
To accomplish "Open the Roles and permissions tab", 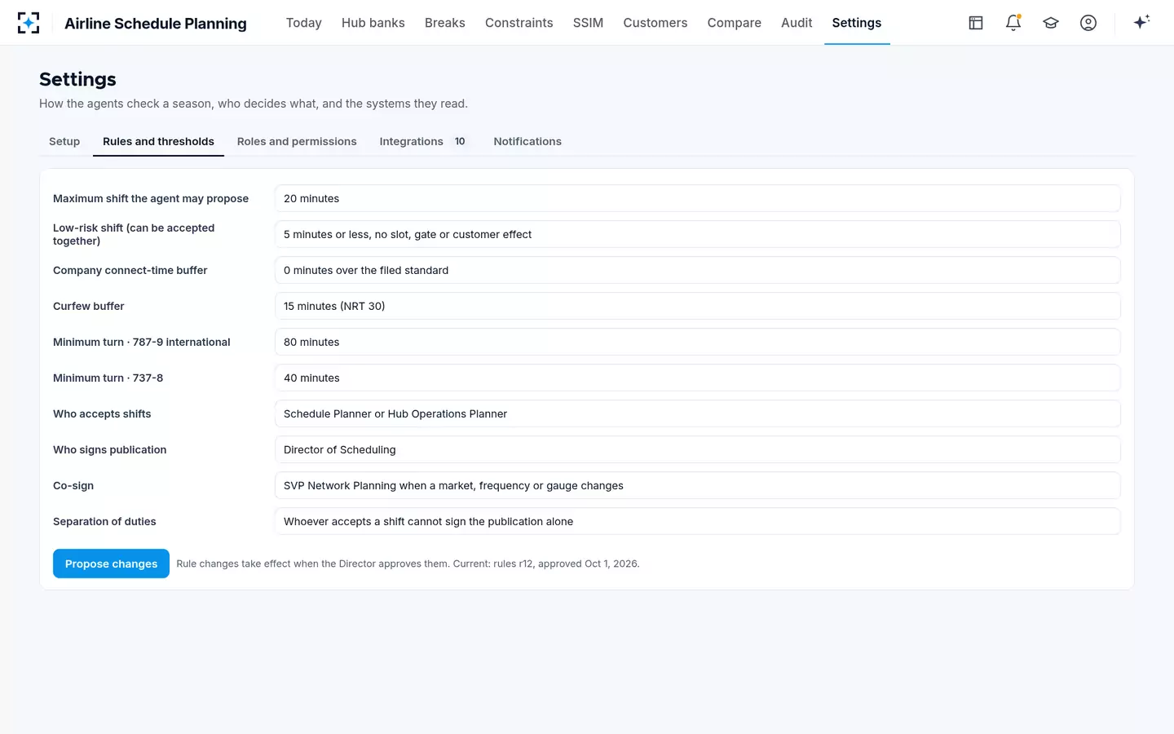I will point(297,141).
